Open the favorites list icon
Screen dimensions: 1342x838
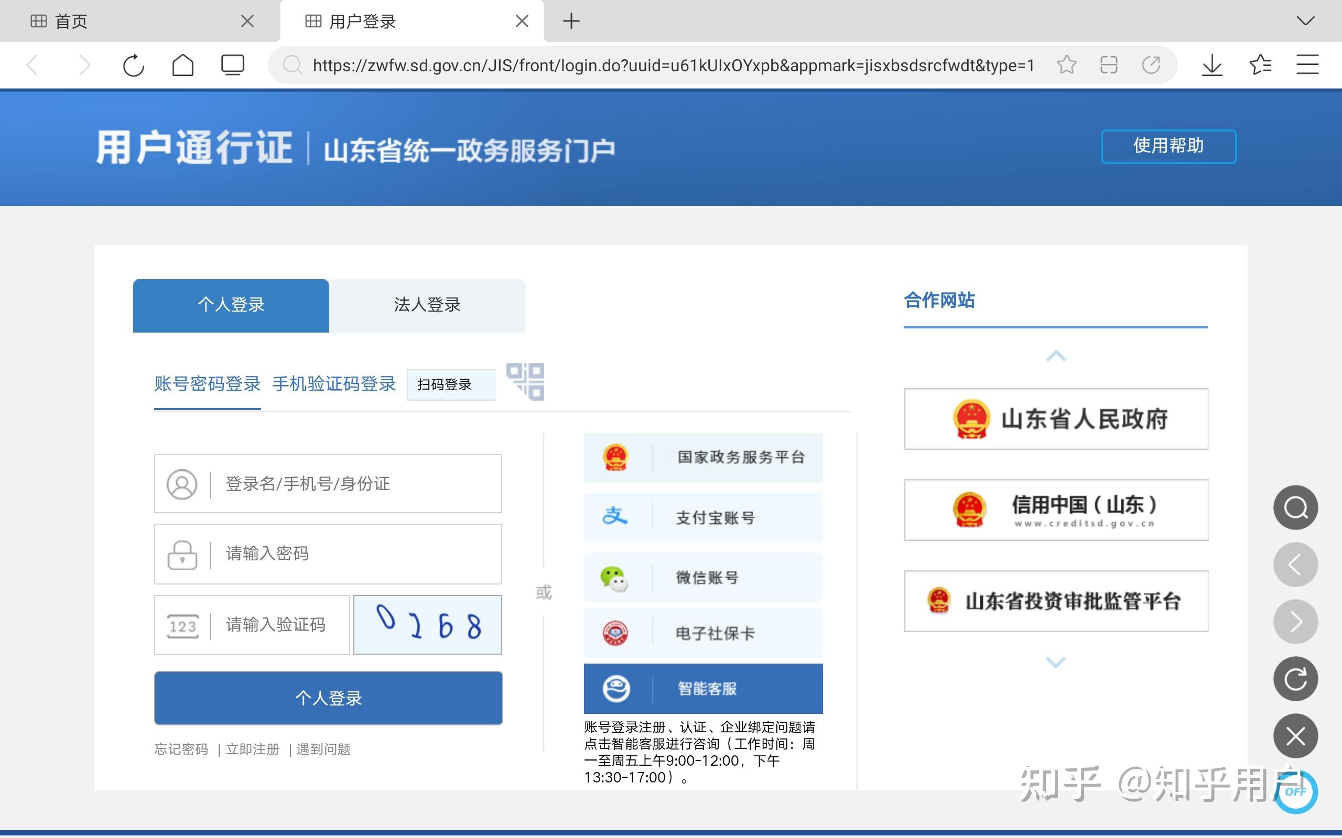[1260, 65]
